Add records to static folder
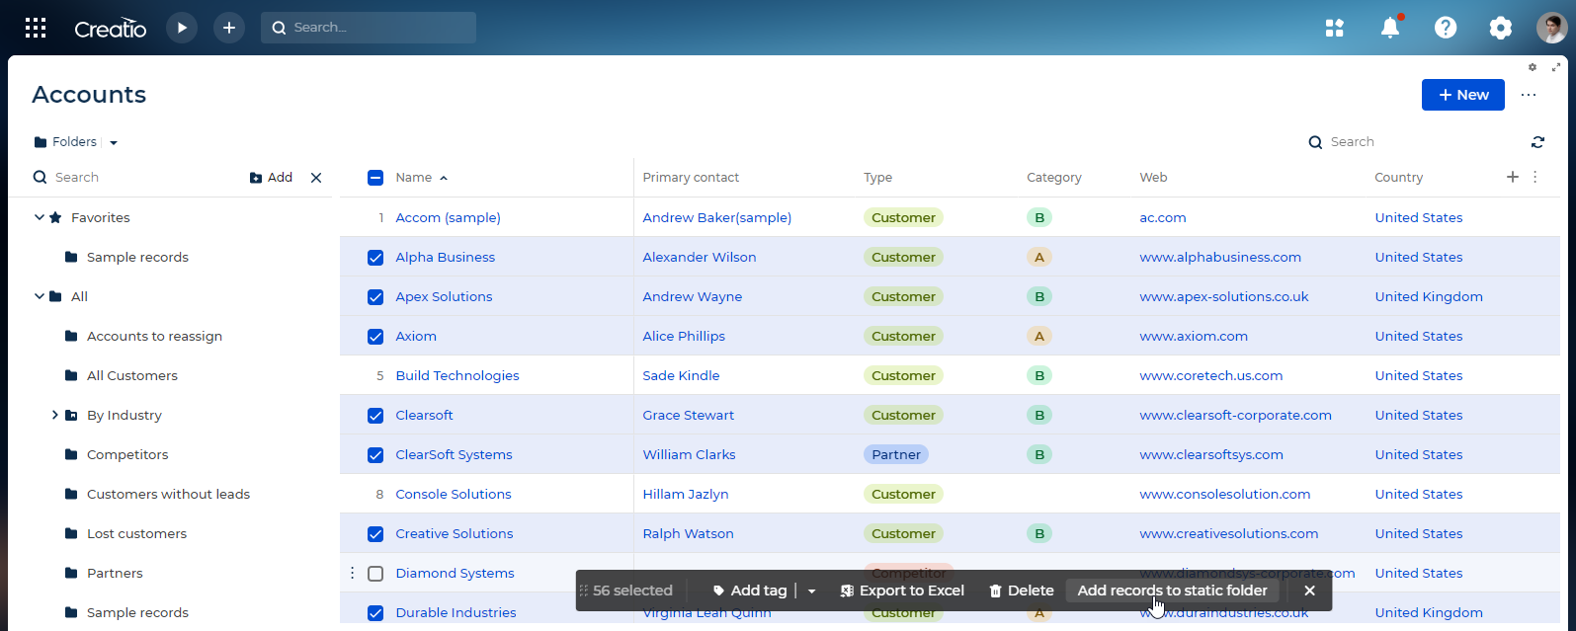Viewport: 1576px width, 631px height. tap(1172, 591)
